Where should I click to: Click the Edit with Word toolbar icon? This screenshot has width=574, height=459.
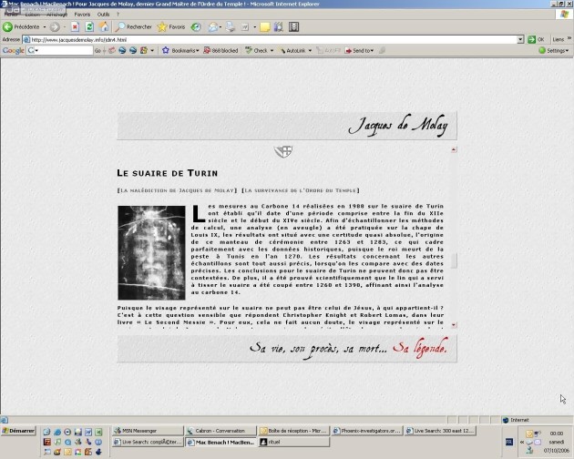(x=245, y=27)
